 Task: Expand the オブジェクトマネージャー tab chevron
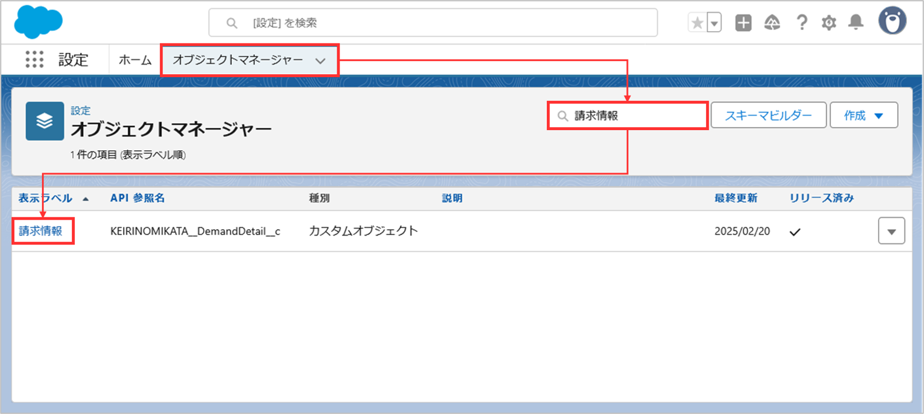coord(320,61)
